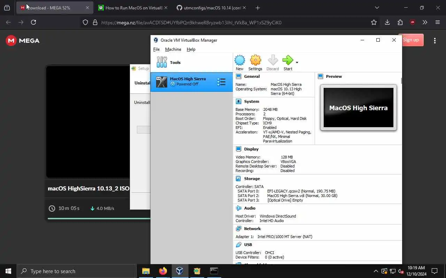Click the System section header text
446x278 pixels.
click(252, 101)
